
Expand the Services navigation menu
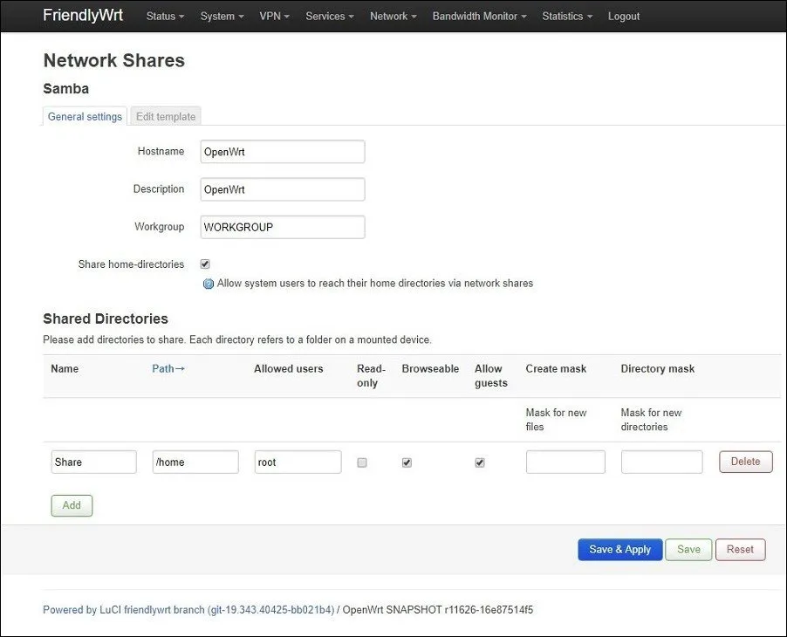329,16
